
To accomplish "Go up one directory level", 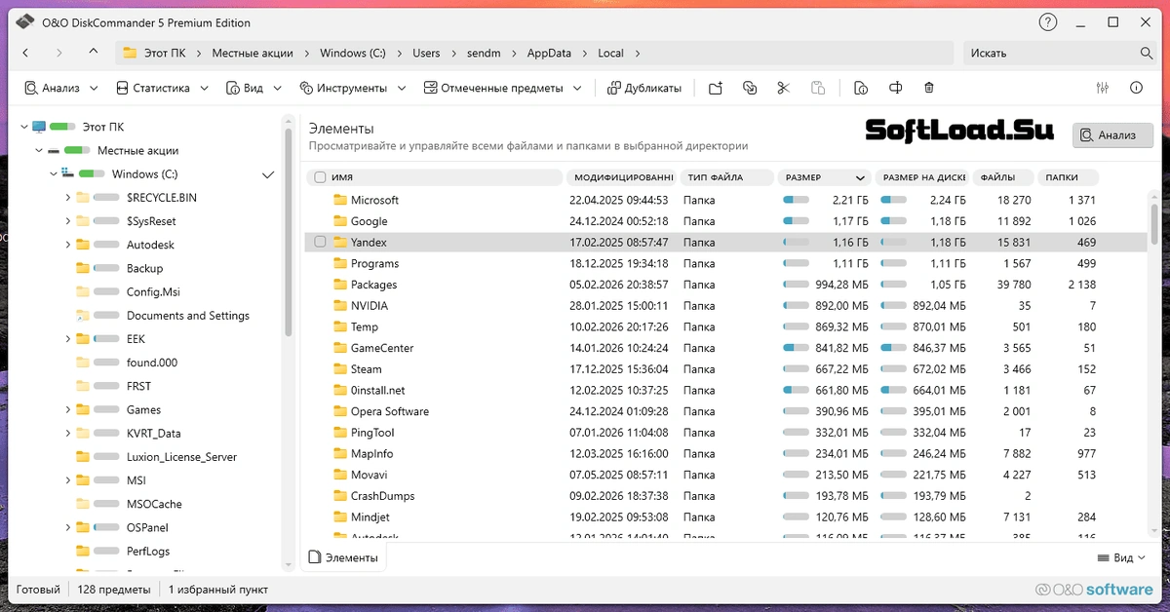I will [93, 53].
